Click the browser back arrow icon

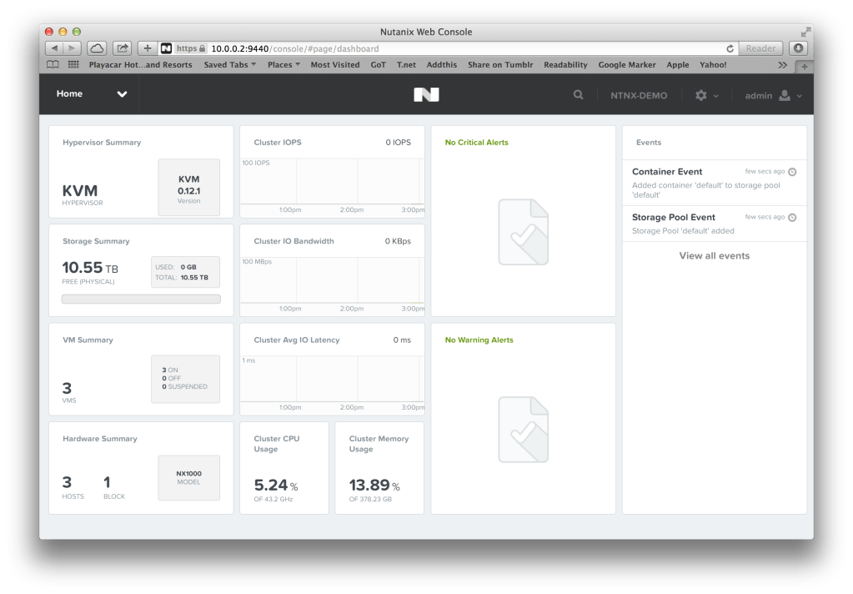point(53,48)
